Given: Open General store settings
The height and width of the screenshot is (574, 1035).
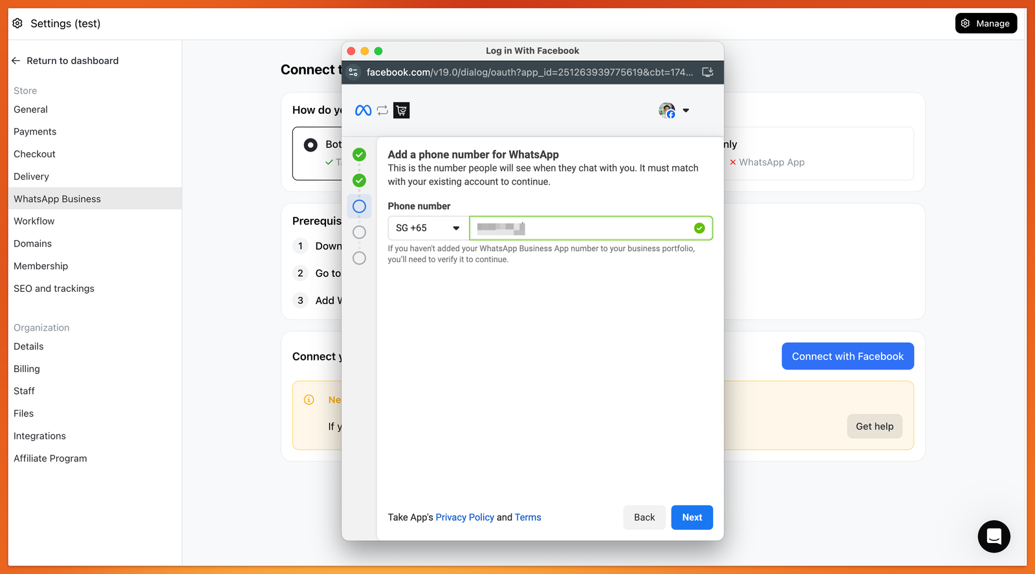Looking at the screenshot, I should 30,109.
